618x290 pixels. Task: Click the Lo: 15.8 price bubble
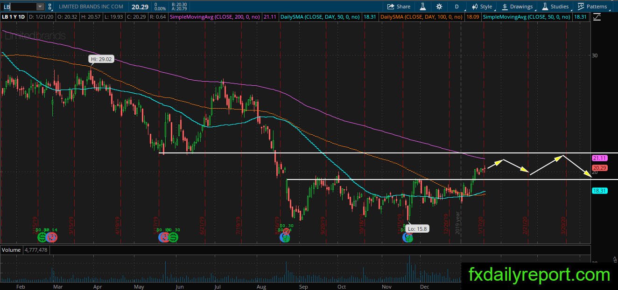(418, 228)
